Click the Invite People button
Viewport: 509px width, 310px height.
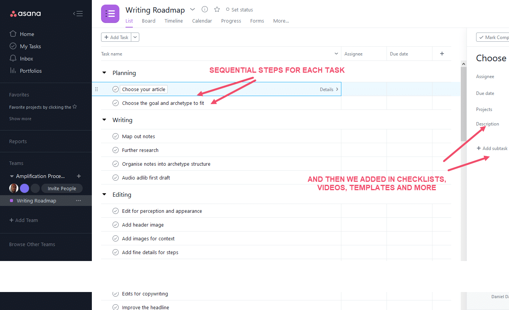62,188
